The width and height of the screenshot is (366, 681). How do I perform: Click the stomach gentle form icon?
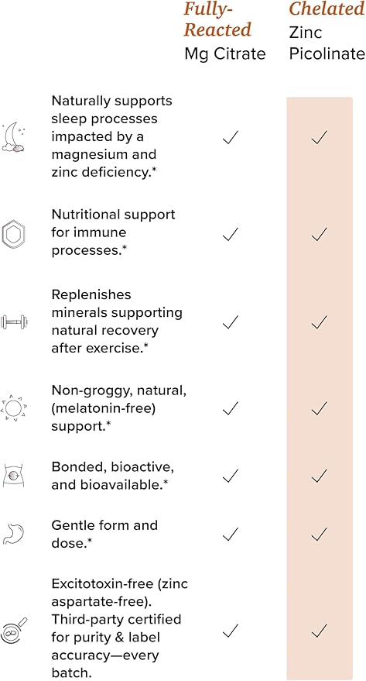coord(14,534)
